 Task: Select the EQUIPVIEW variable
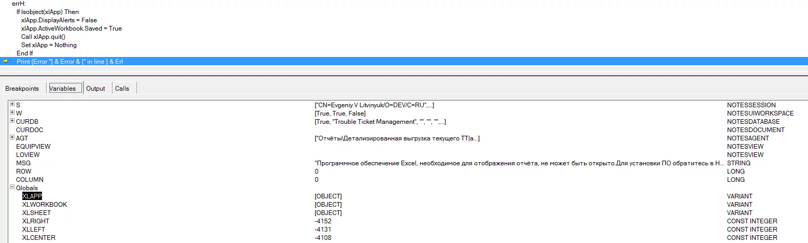coord(33,147)
